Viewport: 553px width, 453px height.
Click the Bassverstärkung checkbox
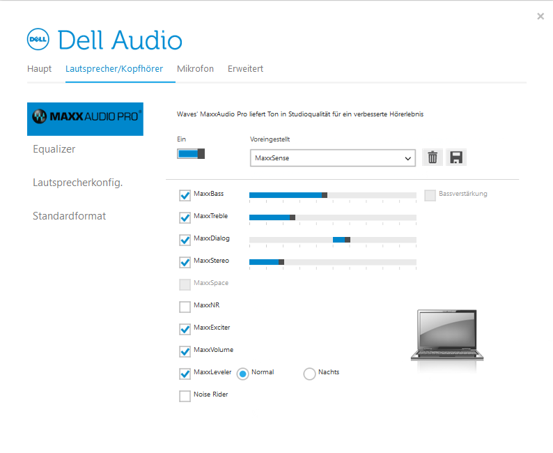point(430,195)
